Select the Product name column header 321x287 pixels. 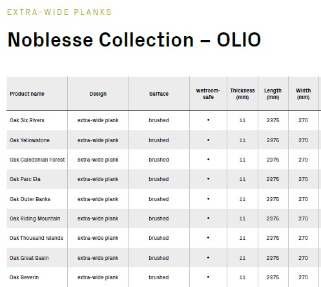[27, 94]
